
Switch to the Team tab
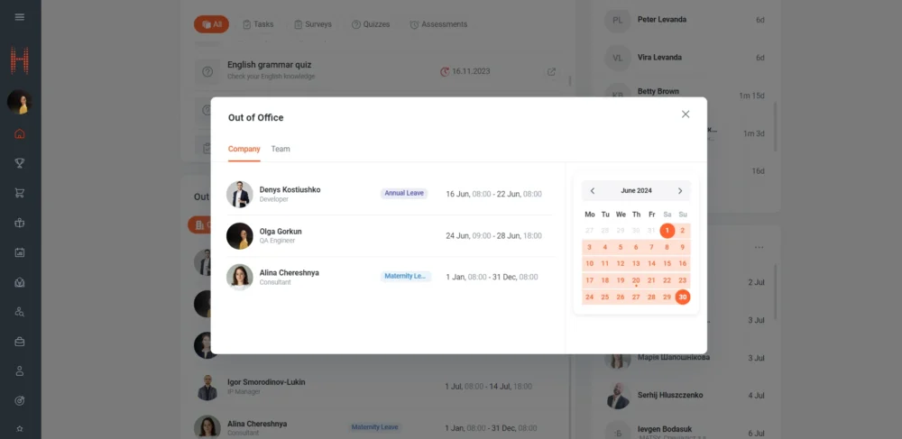281,149
